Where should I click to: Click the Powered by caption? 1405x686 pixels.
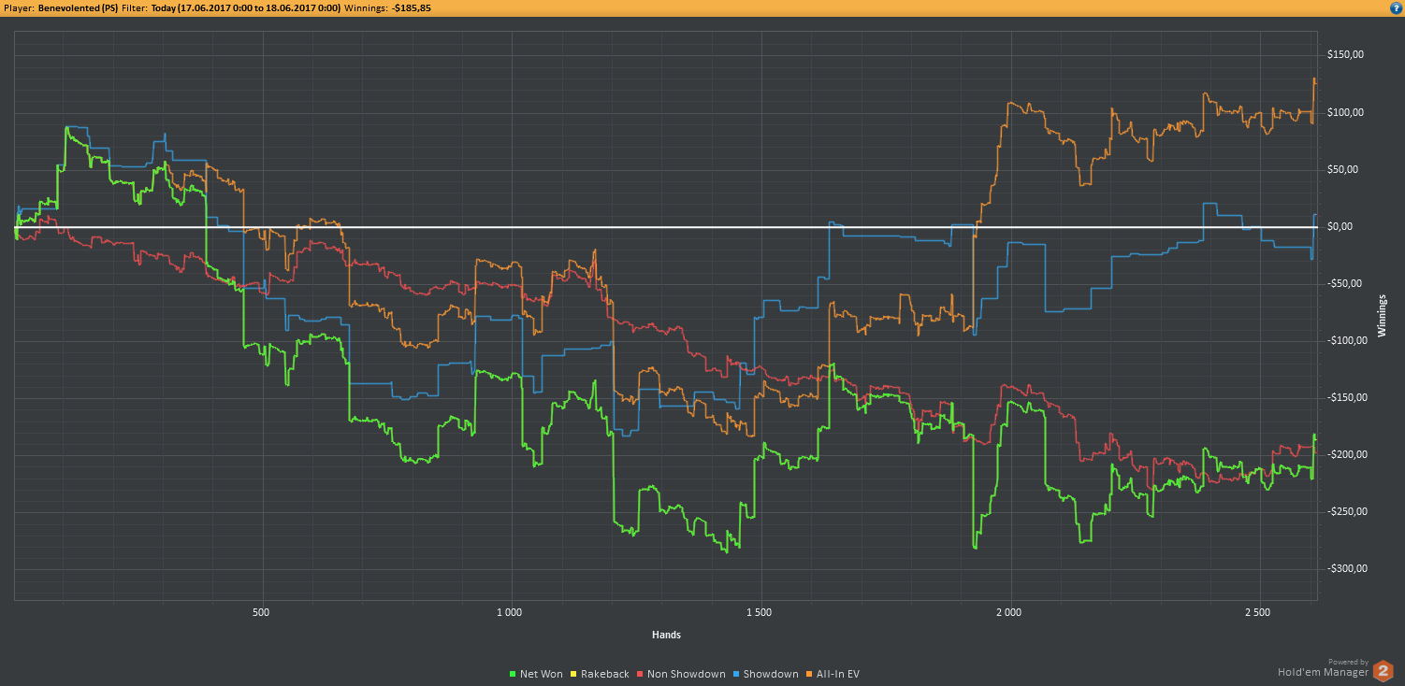tap(1348, 661)
